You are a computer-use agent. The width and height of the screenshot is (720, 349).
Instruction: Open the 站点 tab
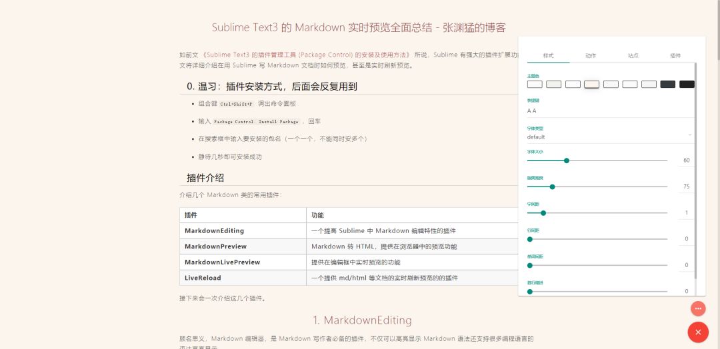[633, 55]
